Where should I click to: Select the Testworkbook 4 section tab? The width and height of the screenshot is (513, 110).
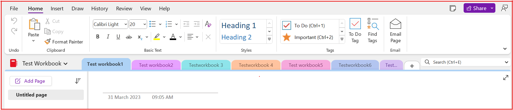click(256, 65)
